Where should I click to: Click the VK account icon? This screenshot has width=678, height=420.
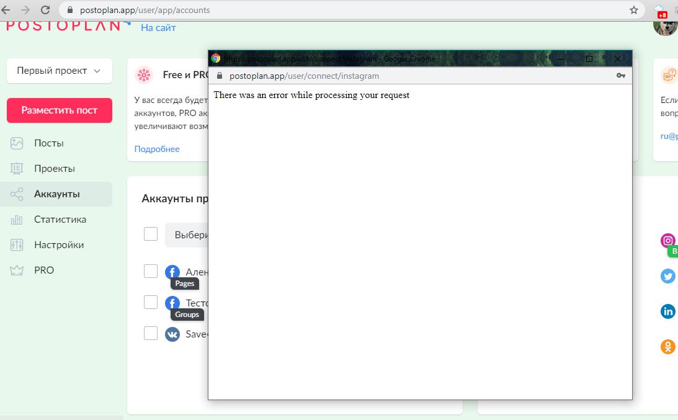(172, 334)
